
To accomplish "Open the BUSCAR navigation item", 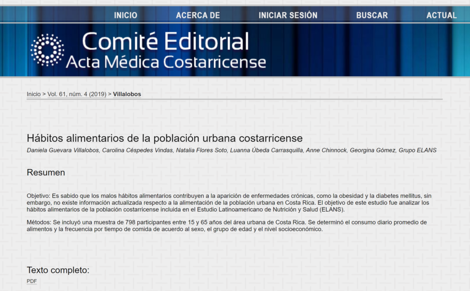I will 372,15.
